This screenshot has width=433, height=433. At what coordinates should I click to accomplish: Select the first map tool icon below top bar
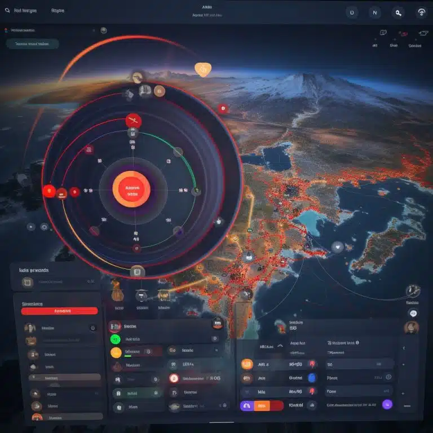pyautogui.click(x=383, y=33)
